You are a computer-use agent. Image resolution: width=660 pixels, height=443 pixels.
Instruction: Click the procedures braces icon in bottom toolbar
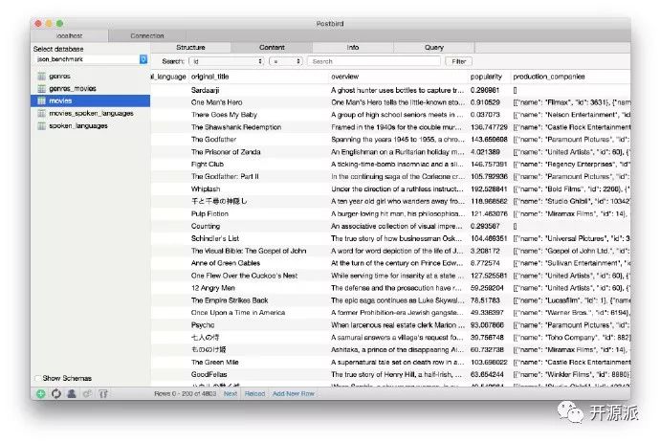(103, 394)
